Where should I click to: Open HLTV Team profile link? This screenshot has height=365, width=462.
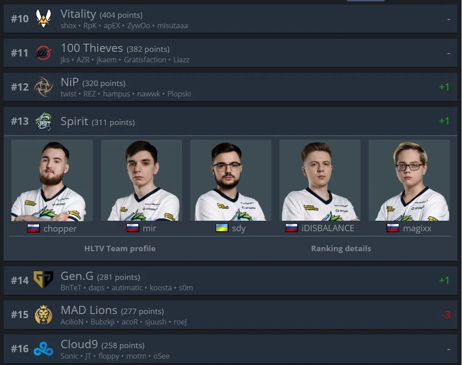(120, 248)
